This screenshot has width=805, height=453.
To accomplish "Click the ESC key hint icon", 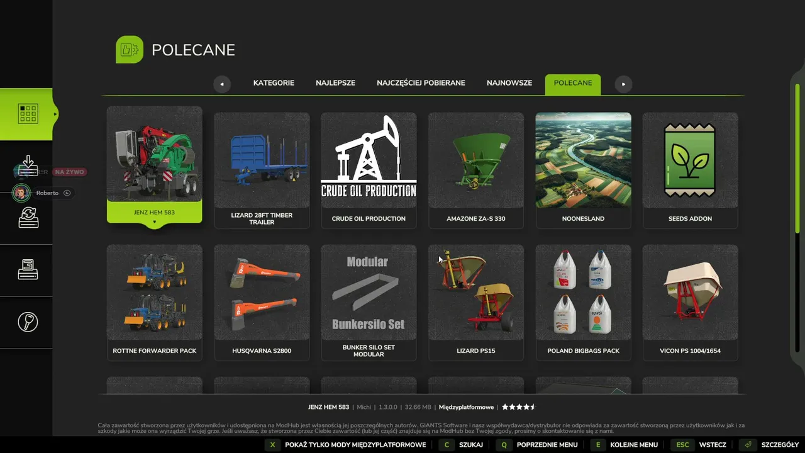I will point(682,445).
